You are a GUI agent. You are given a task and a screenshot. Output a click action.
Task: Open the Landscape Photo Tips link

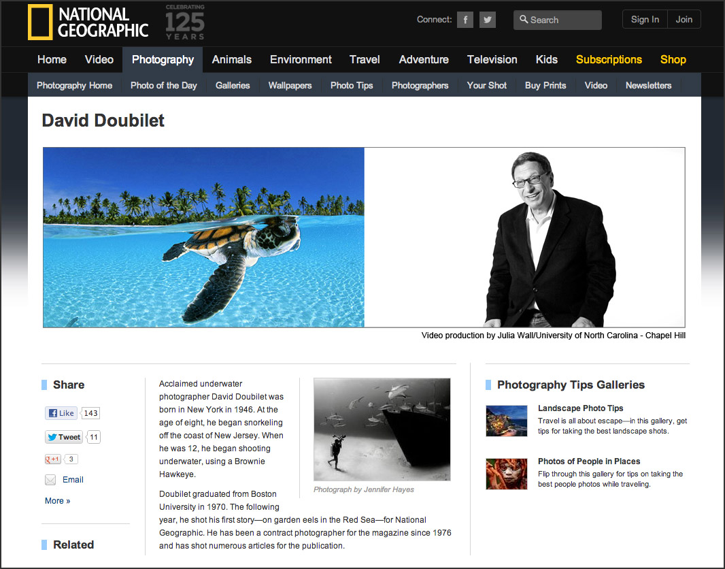pos(580,408)
